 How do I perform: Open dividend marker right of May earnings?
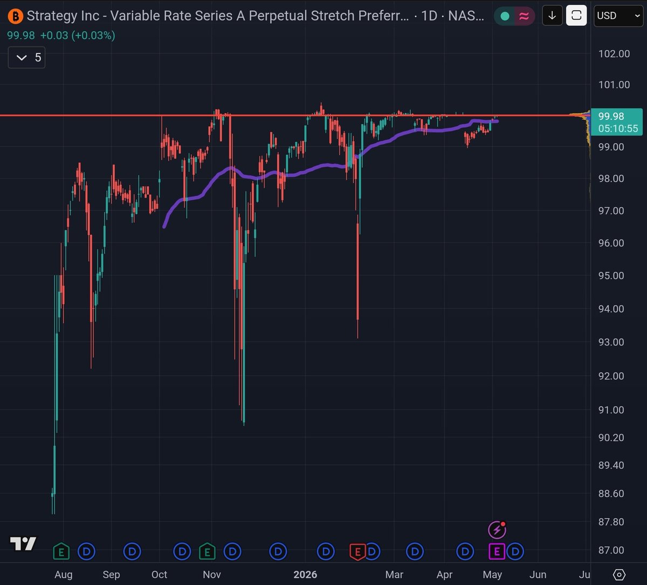[515, 551]
